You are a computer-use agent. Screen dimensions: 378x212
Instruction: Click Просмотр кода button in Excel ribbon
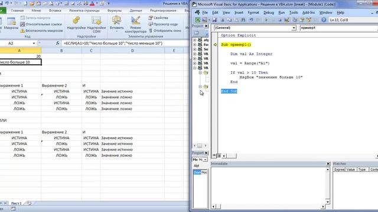coord(163,24)
